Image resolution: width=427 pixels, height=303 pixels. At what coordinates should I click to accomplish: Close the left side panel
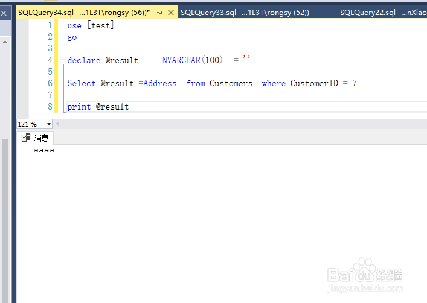click(4, 13)
